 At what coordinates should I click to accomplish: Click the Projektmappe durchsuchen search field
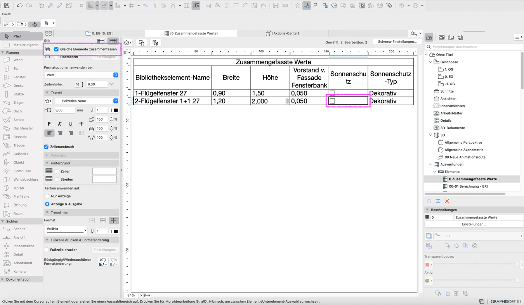tap(474, 47)
